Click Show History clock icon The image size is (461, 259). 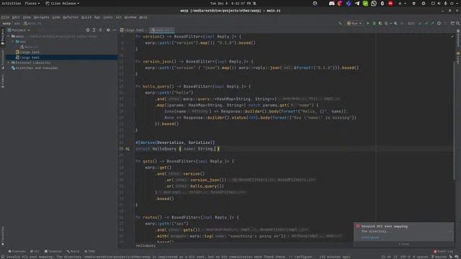click(x=439, y=23)
